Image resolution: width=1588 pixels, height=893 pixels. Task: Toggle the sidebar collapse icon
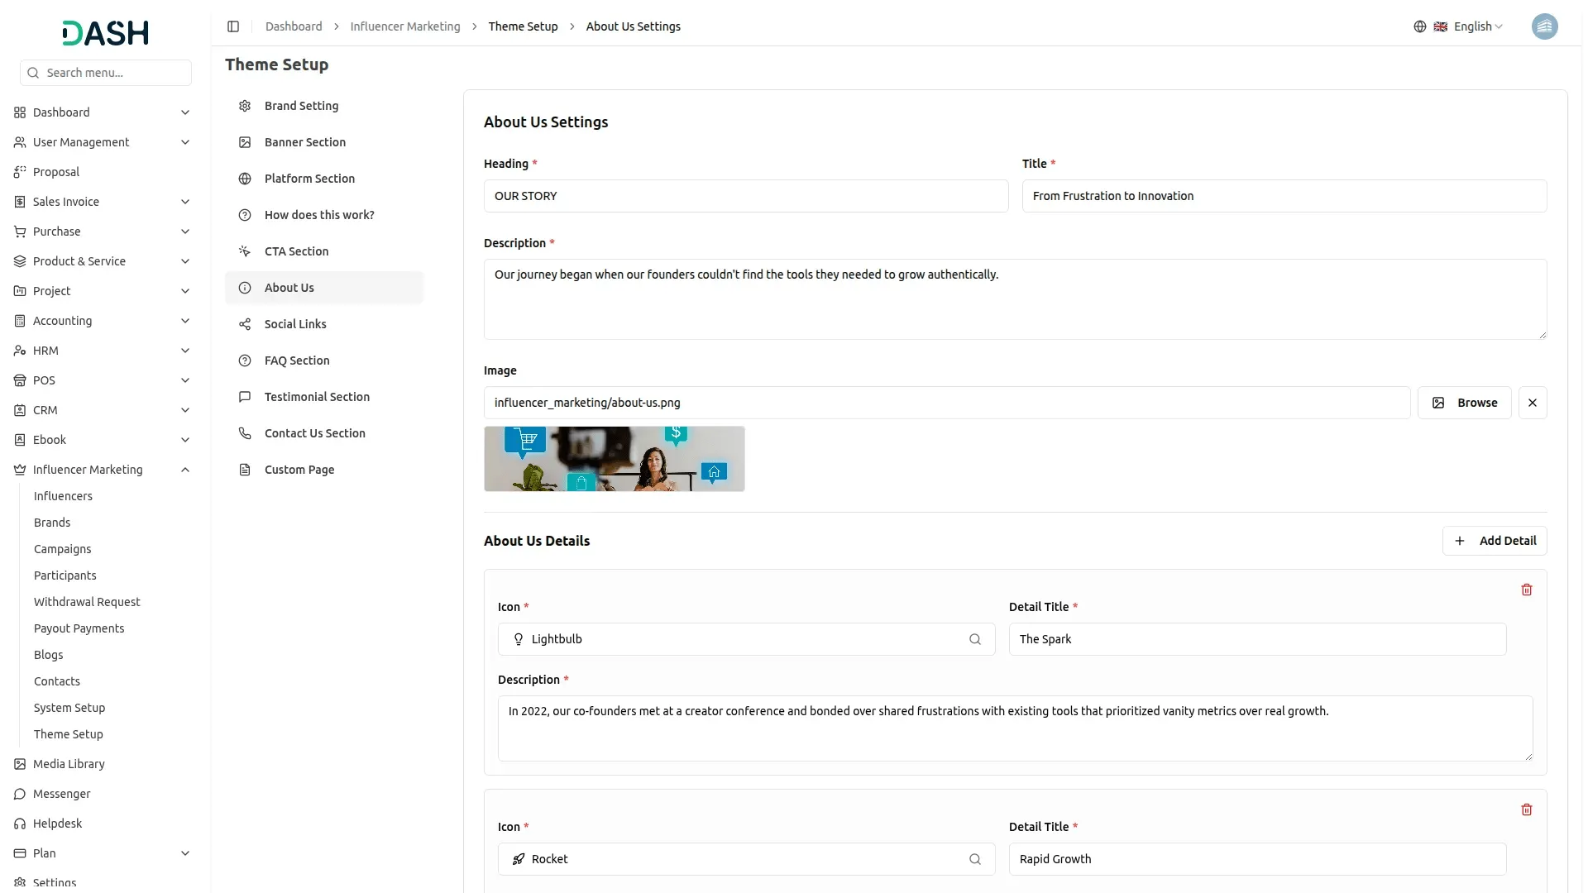coord(233,26)
